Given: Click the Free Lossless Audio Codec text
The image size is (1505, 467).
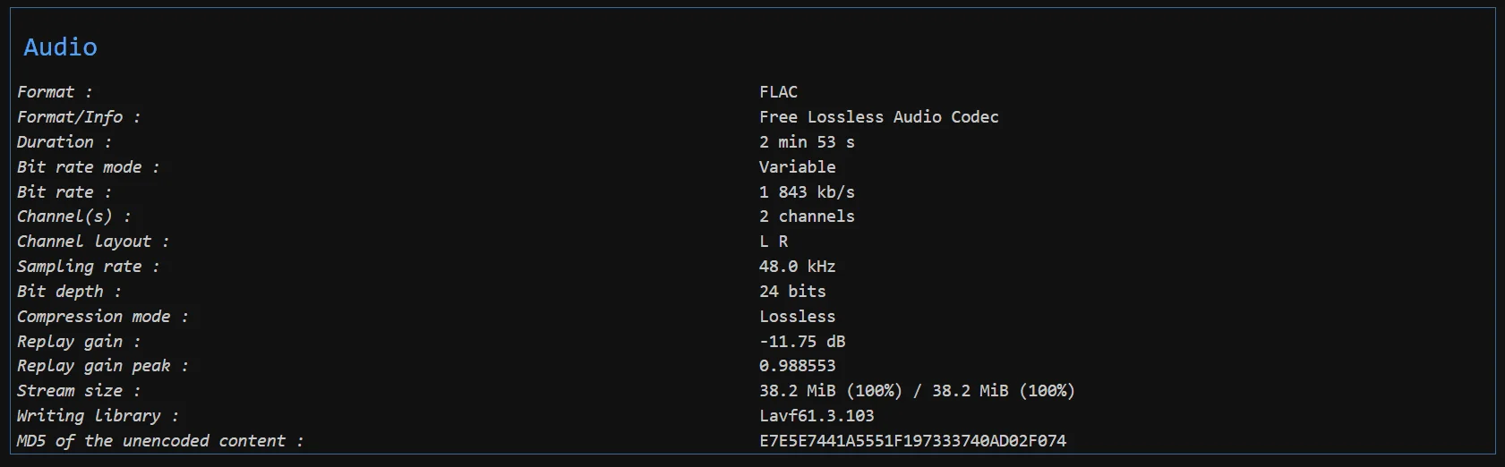Looking at the screenshot, I should pos(878,117).
